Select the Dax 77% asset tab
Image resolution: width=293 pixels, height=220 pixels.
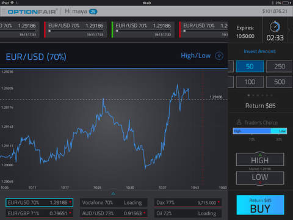(x=188, y=202)
